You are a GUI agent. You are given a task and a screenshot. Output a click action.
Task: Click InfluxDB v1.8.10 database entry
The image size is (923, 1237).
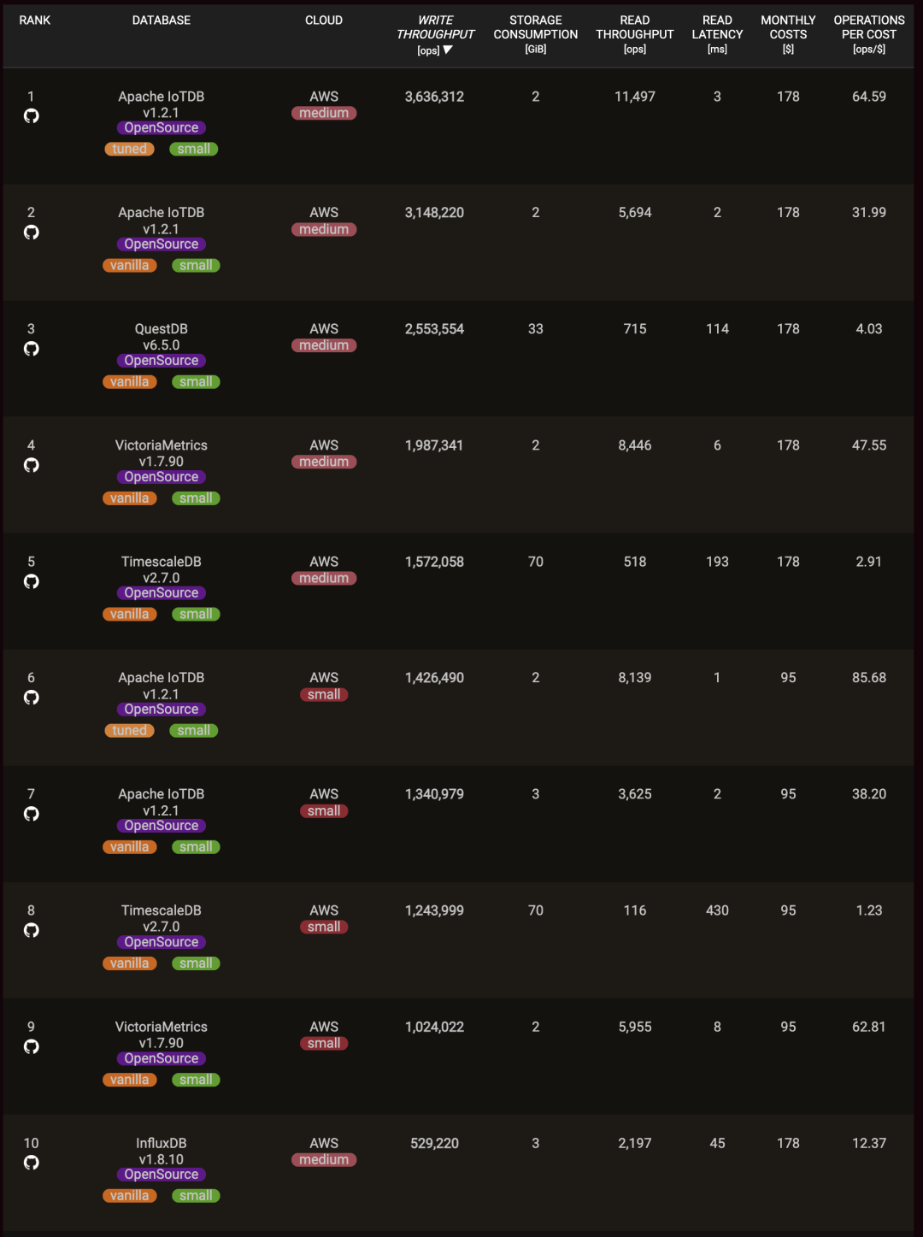(x=162, y=1151)
